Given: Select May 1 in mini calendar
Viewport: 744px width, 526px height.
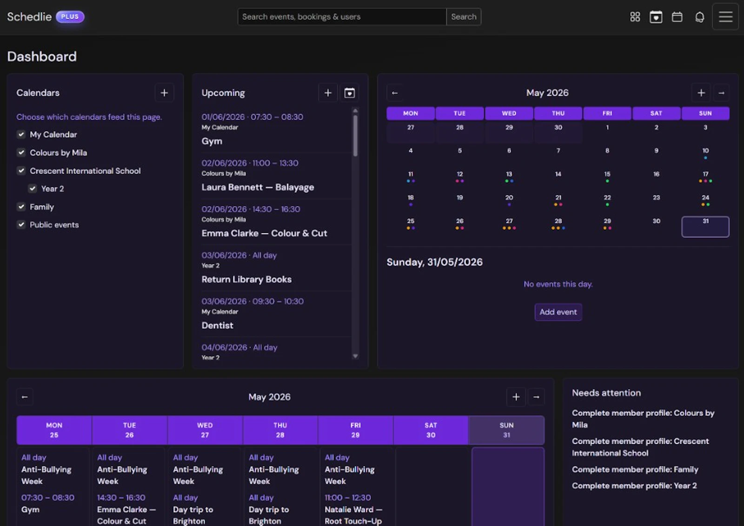Looking at the screenshot, I should coord(607,132).
